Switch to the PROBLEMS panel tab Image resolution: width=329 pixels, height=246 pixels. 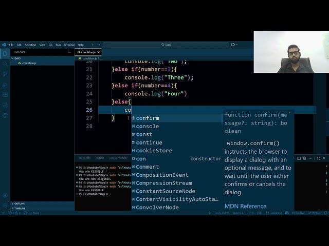84,158
